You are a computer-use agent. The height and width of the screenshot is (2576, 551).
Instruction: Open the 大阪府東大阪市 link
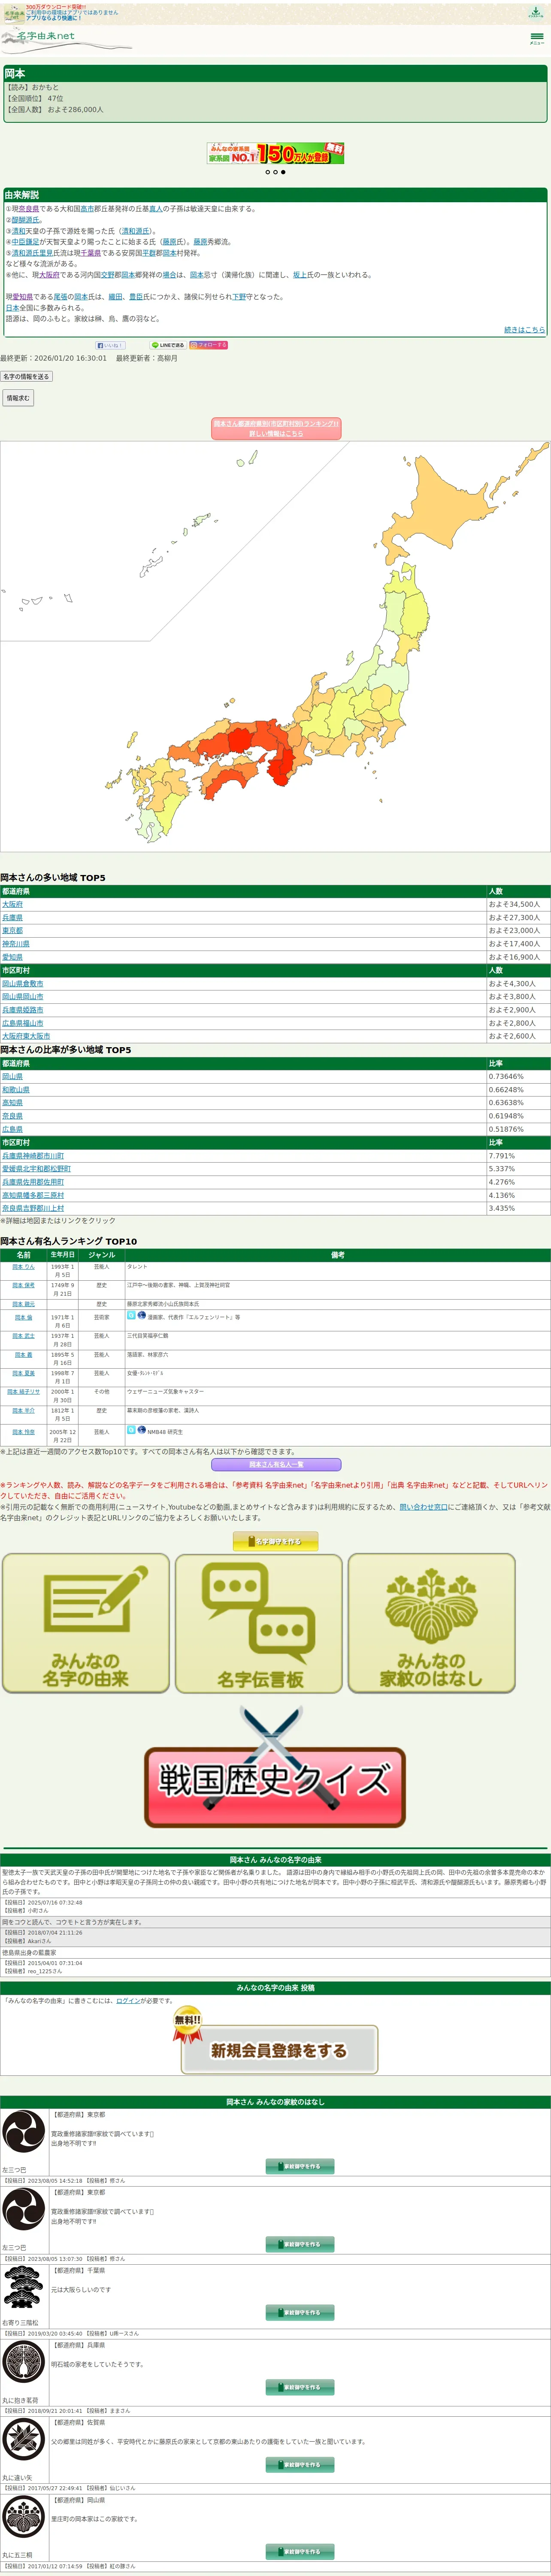26,1036
